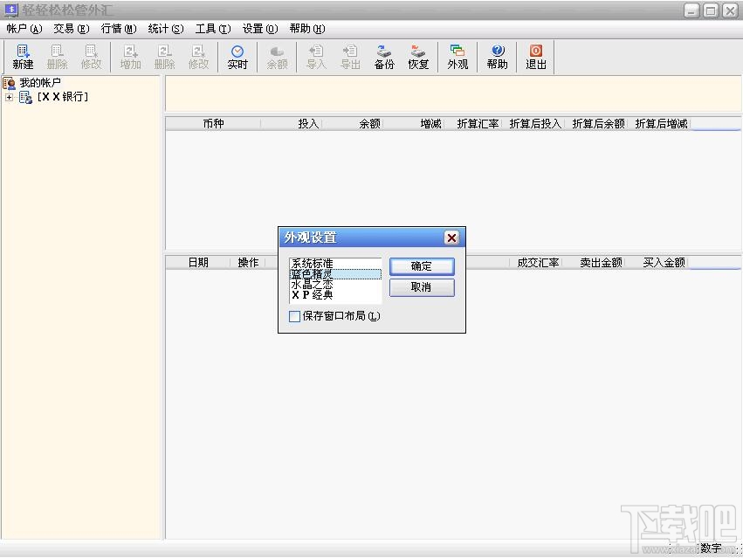Click the 取消 cancel button
Screen dimensions: 743x558
422,288
